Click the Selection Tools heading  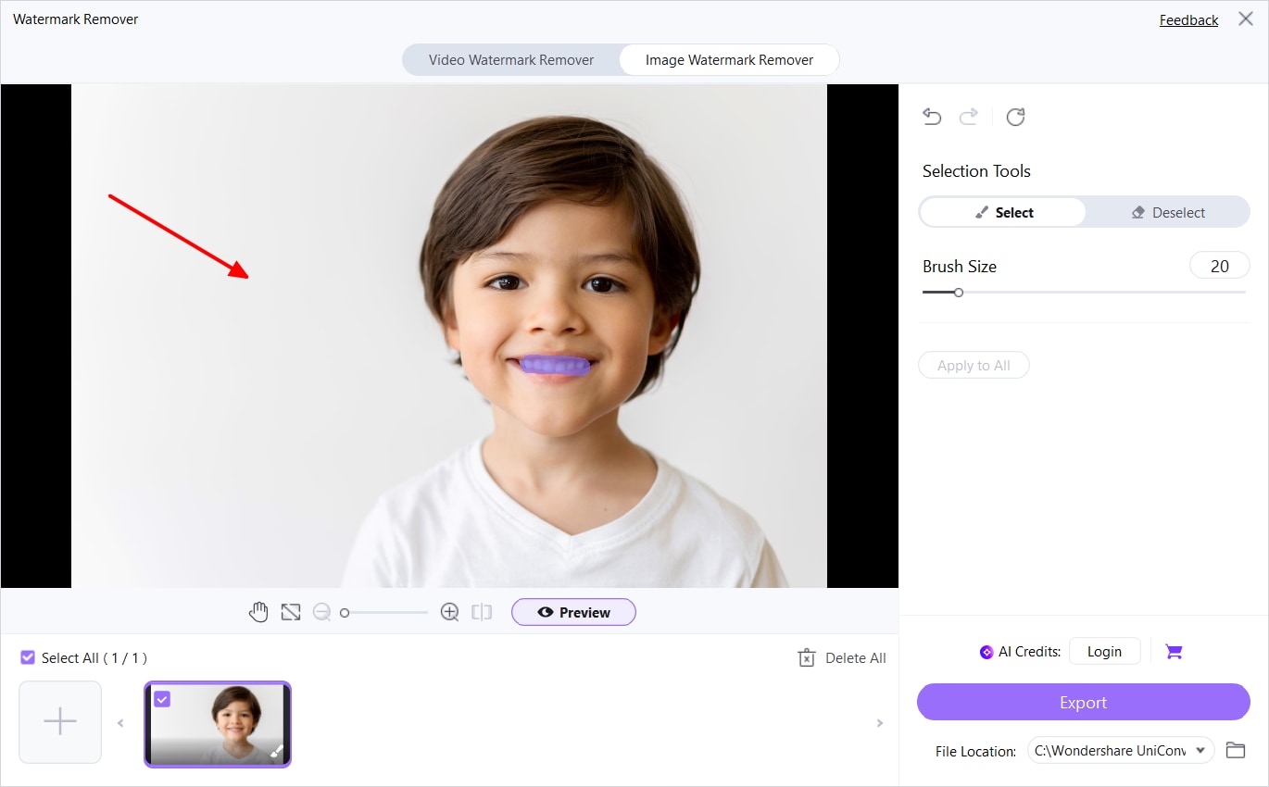976,171
